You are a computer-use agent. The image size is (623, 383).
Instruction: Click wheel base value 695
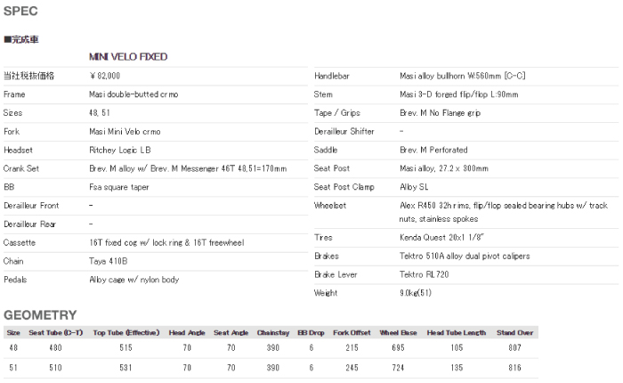[x=398, y=348]
